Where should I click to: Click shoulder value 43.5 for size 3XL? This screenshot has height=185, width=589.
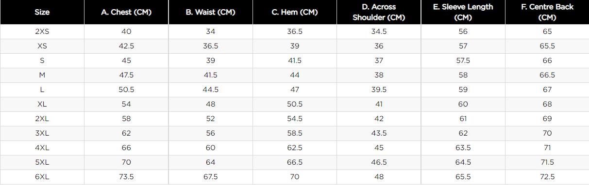pos(379,133)
